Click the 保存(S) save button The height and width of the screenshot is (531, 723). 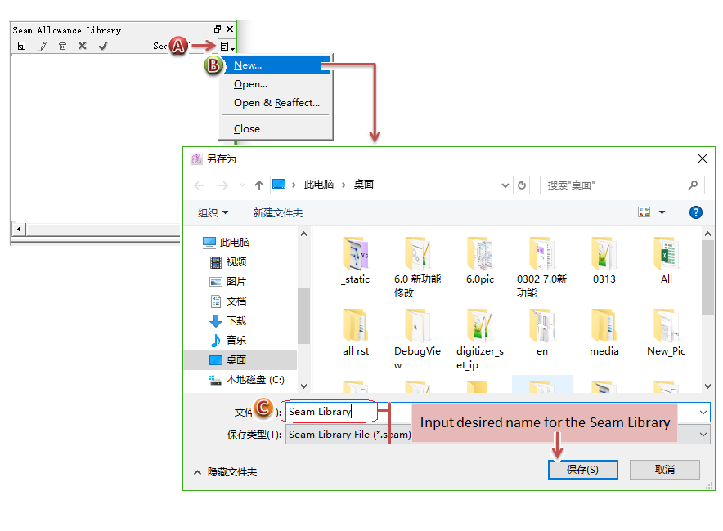(x=582, y=470)
